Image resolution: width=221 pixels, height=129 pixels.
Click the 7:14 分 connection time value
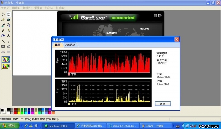pos(160,56)
